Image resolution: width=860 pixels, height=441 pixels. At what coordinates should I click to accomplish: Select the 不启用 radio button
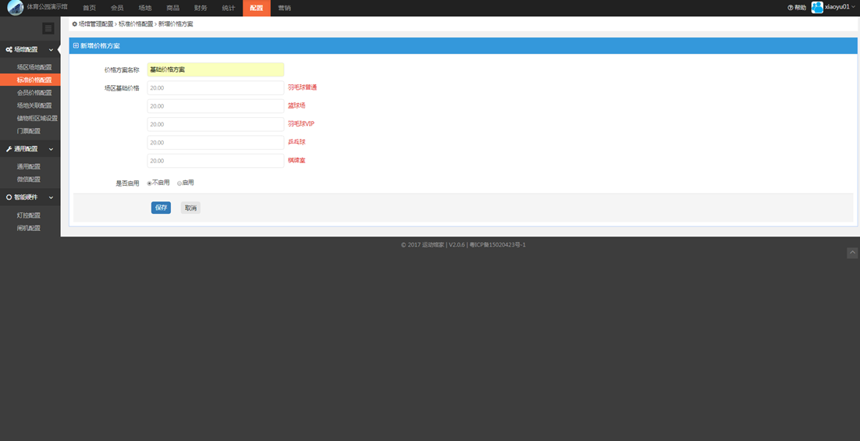[x=149, y=183]
